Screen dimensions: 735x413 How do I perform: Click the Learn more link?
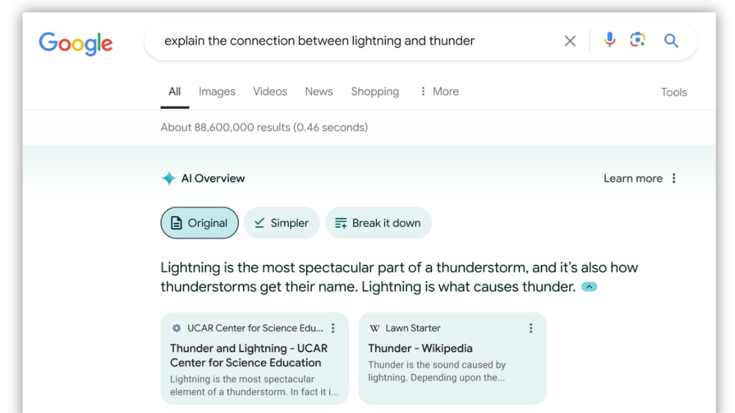(x=632, y=178)
